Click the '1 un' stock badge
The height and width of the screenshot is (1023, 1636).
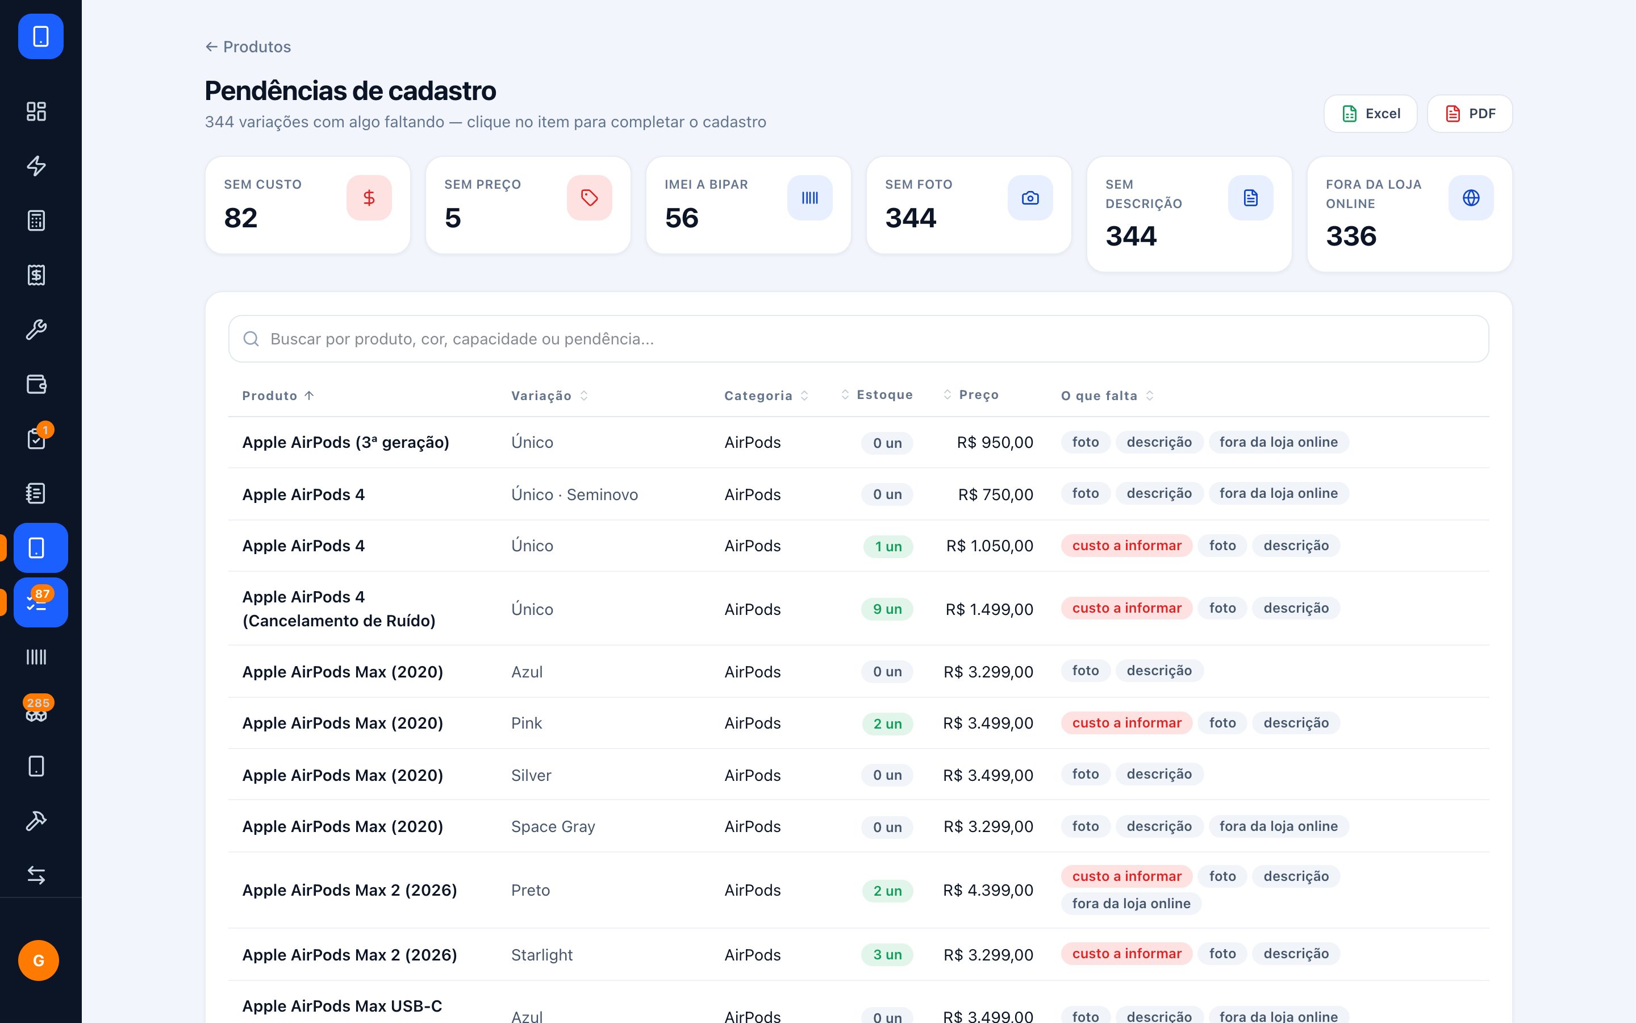[888, 547]
